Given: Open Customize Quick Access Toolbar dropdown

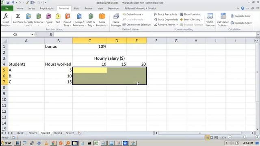Looking at the screenshot, I should coord(45,2).
